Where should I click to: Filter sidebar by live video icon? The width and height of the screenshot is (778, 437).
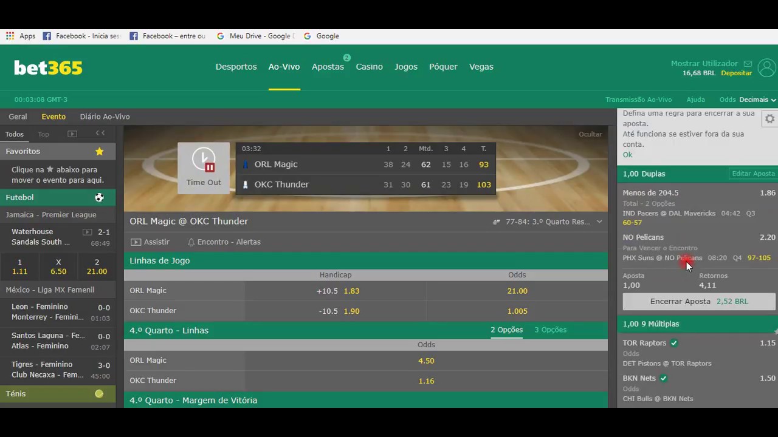(x=72, y=134)
